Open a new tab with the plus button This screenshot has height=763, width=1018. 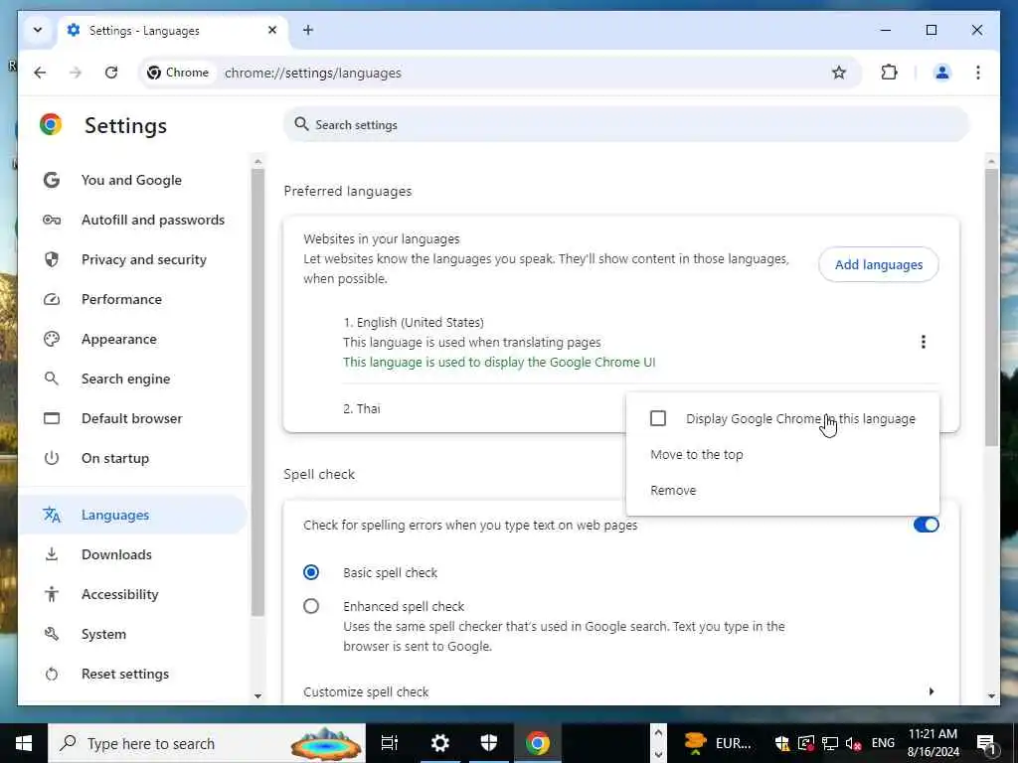308,30
